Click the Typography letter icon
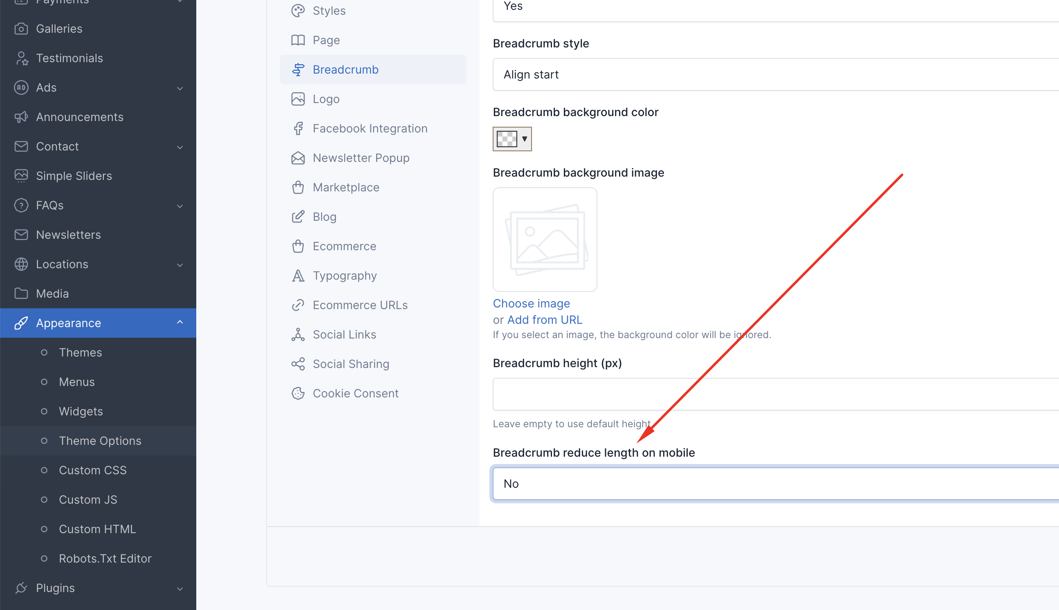This screenshot has height=610, width=1059. coord(298,276)
